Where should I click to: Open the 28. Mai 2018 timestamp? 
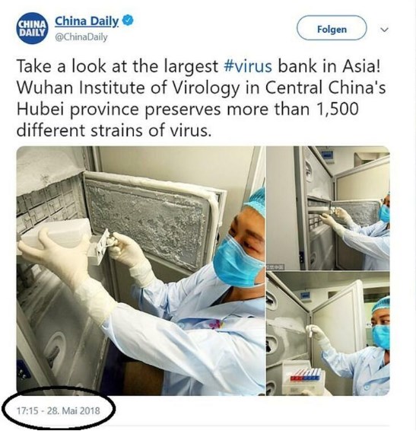[x=59, y=411]
